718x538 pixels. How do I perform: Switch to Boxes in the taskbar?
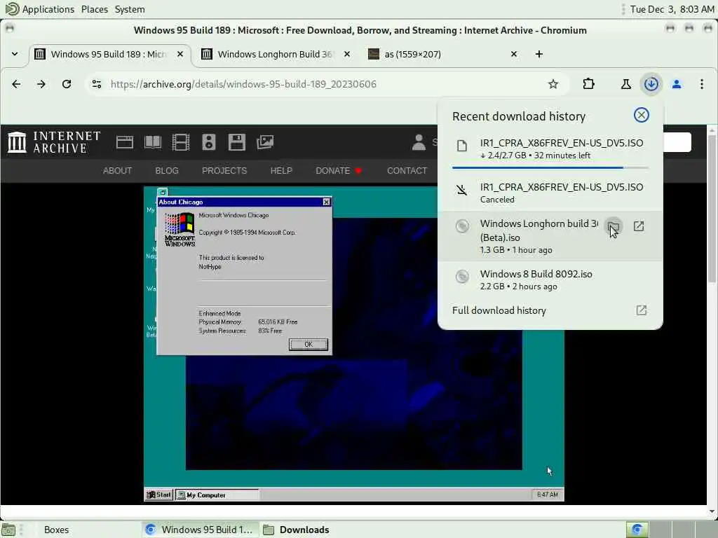tap(56, 530)
